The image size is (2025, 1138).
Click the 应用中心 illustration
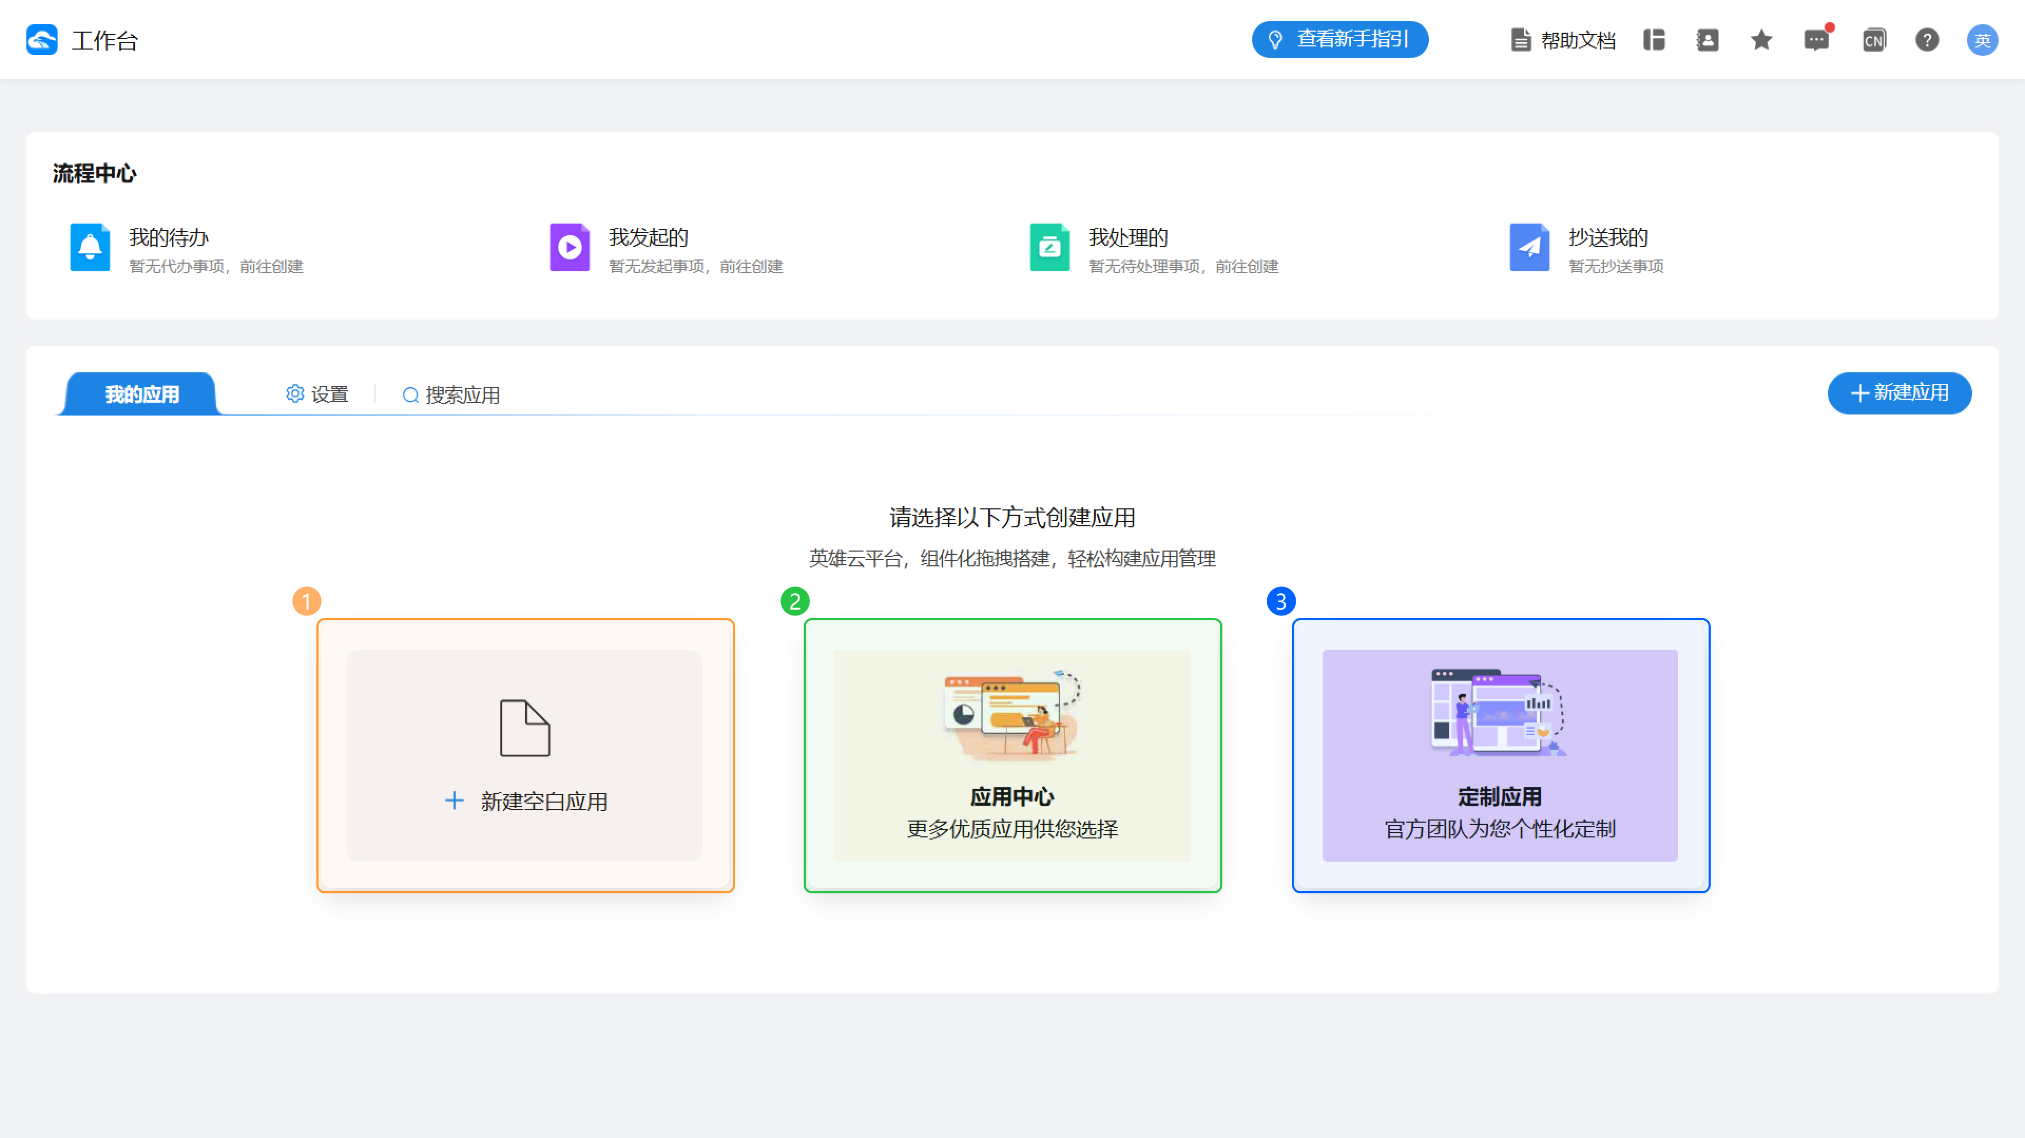(x=1012, y=715)
